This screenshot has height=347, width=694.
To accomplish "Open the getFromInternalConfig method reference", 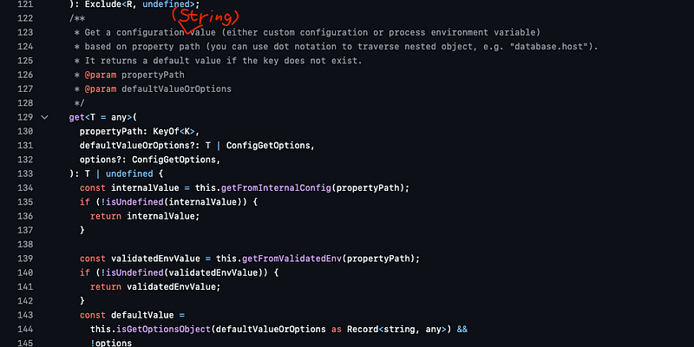I will pos(276,188).
